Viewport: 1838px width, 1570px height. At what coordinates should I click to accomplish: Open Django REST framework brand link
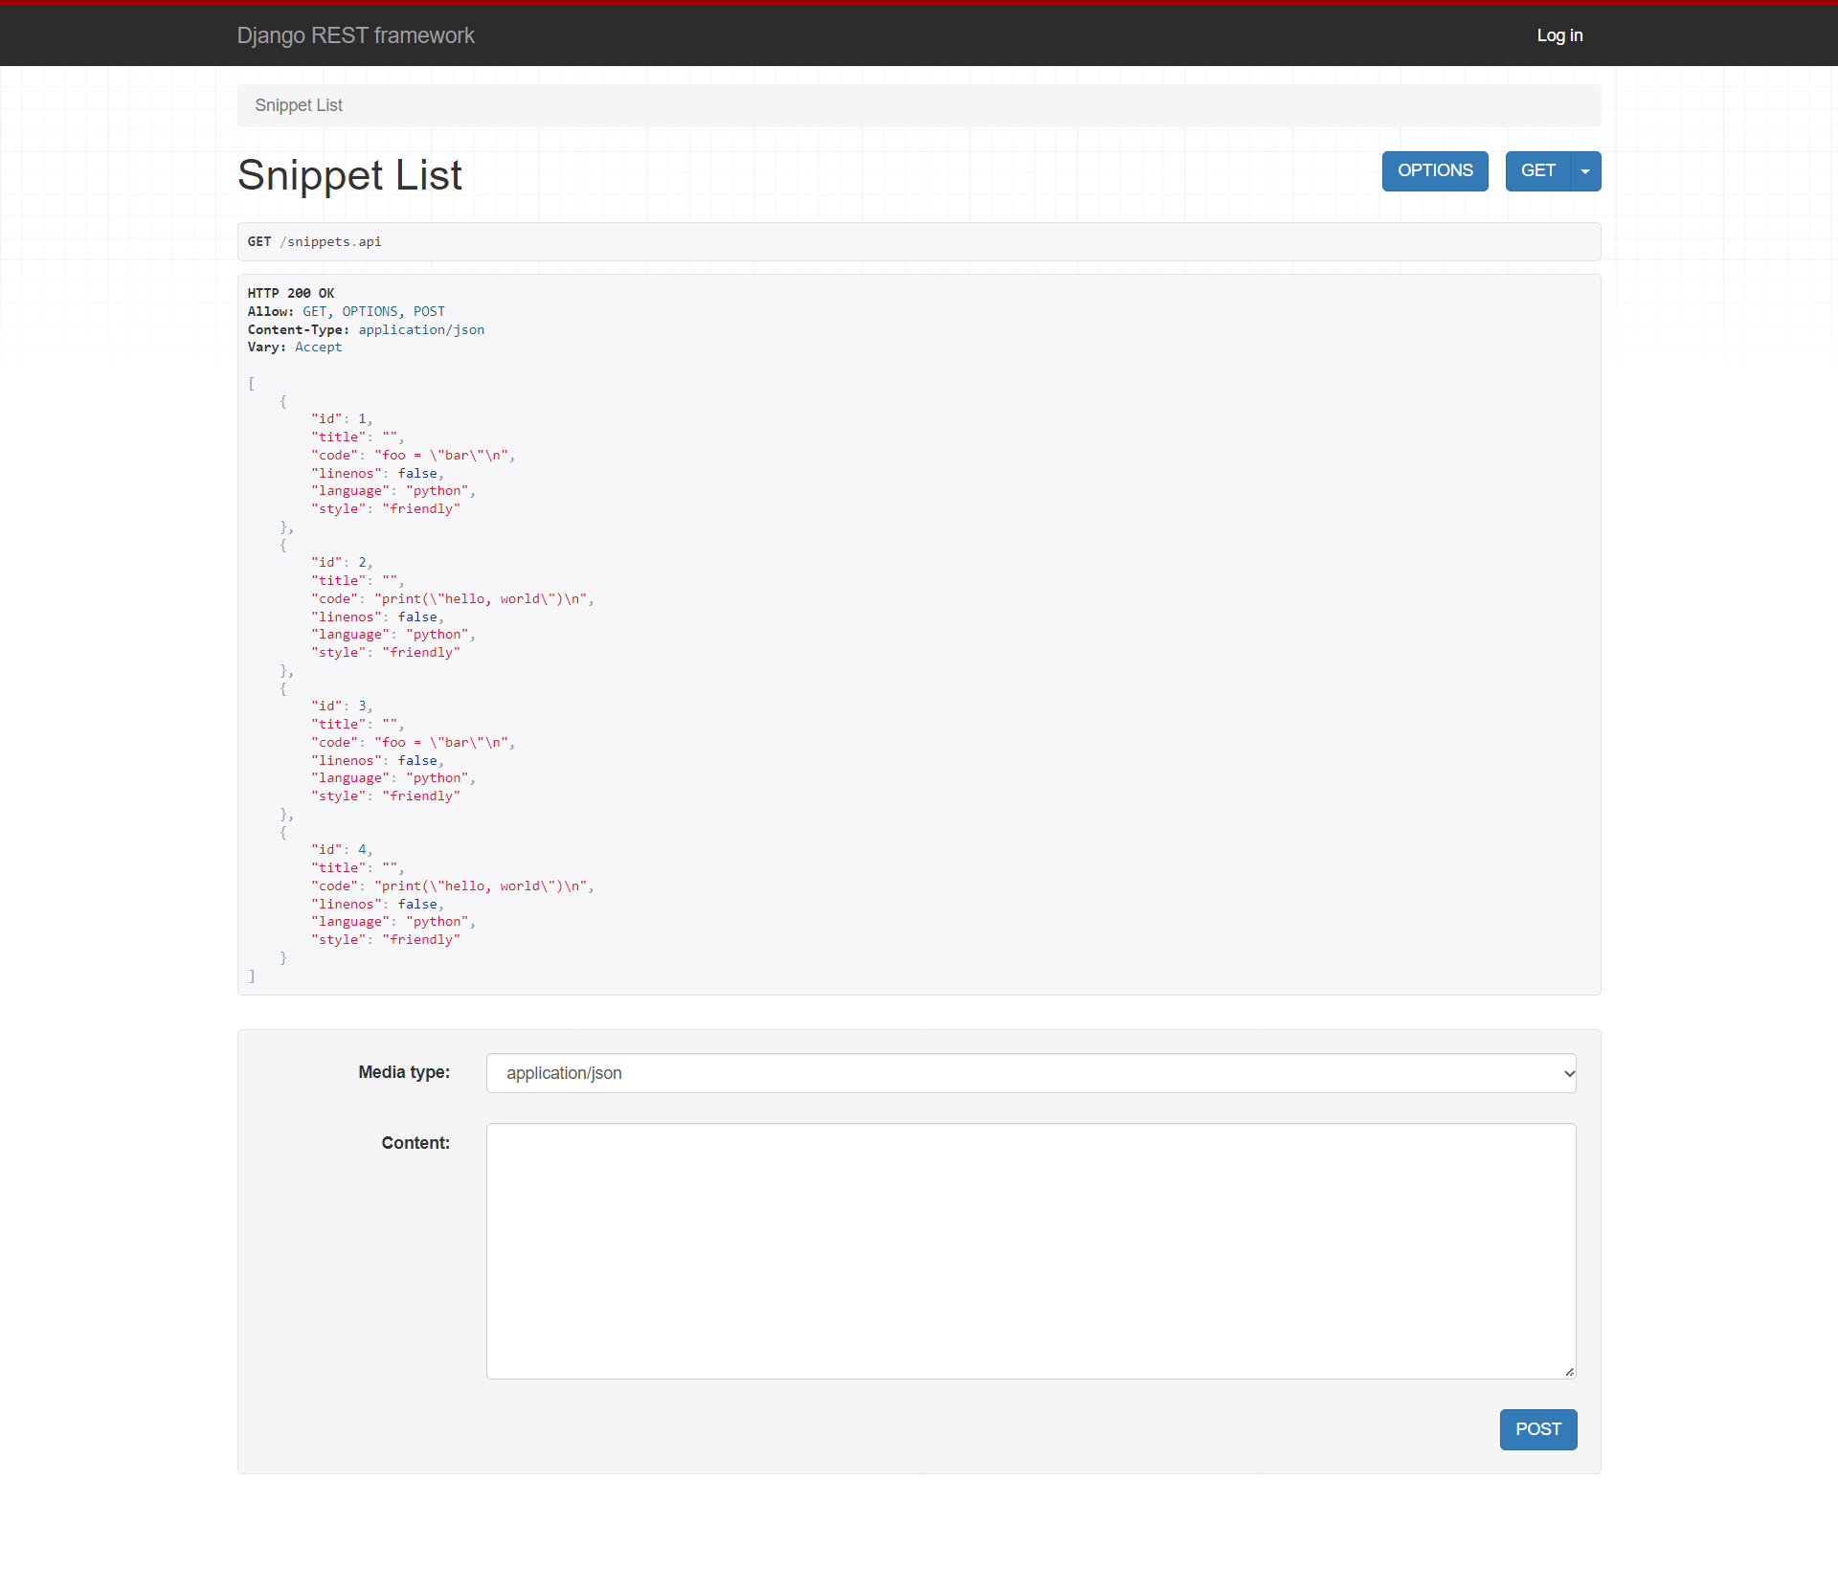[355, 35]
